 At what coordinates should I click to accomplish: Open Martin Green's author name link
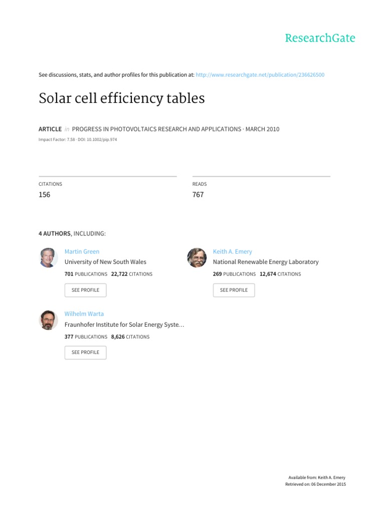point(82,251)
